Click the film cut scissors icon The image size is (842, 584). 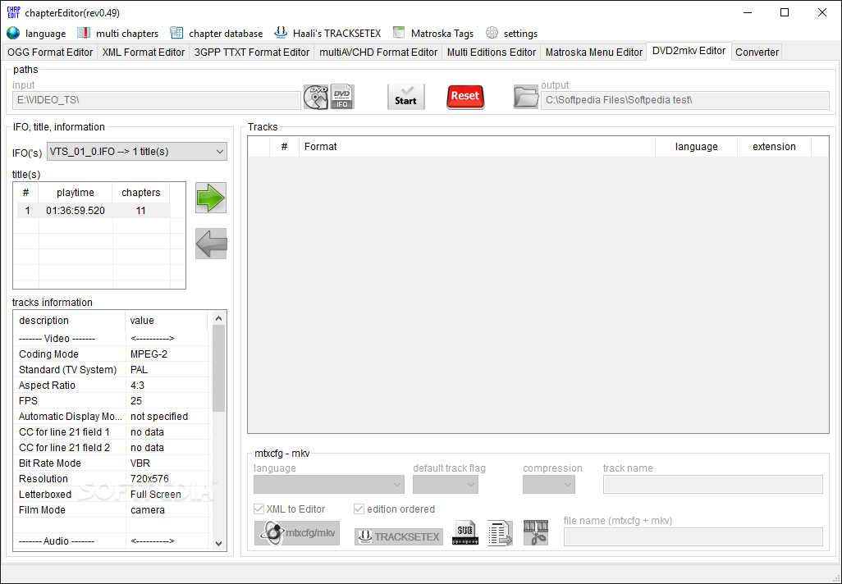click(536, 533)
